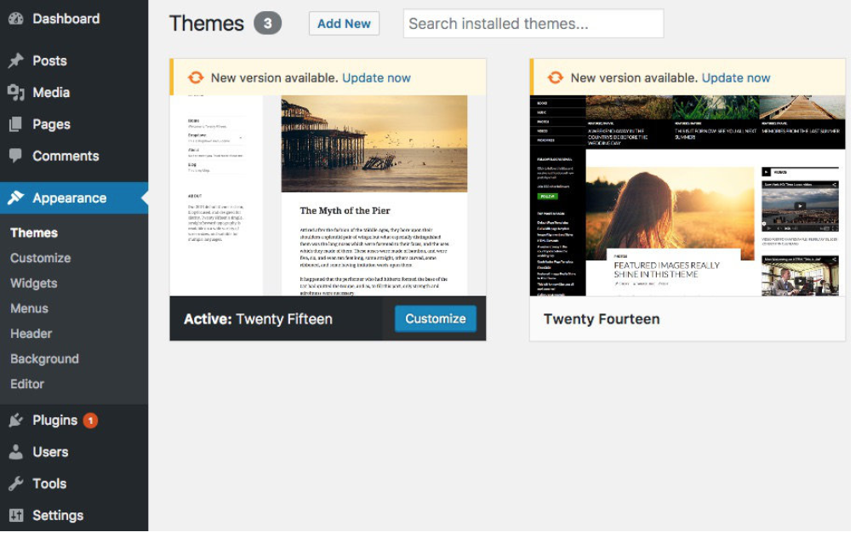Image resolution: width=856 pixels, height=538 pixels.
Task: Click the Comments speech bubble icon
Action: coord(16,156)
